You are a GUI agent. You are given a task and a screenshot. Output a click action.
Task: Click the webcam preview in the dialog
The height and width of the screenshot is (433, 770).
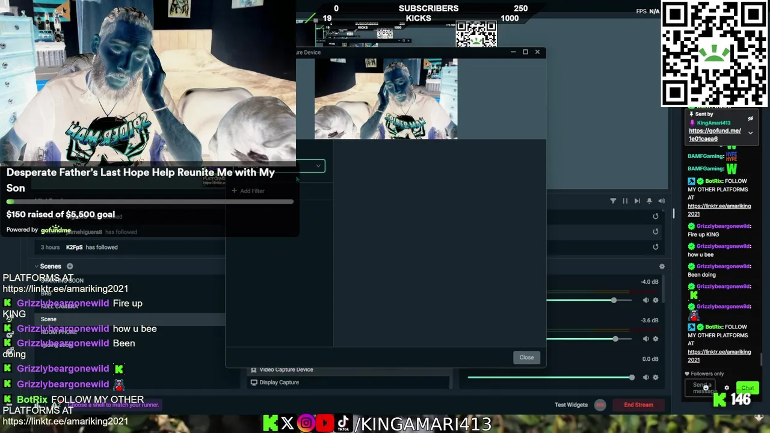386,99
